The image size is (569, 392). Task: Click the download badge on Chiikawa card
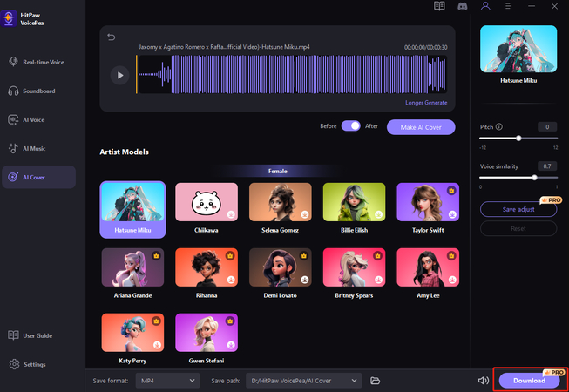coord(231,214)
